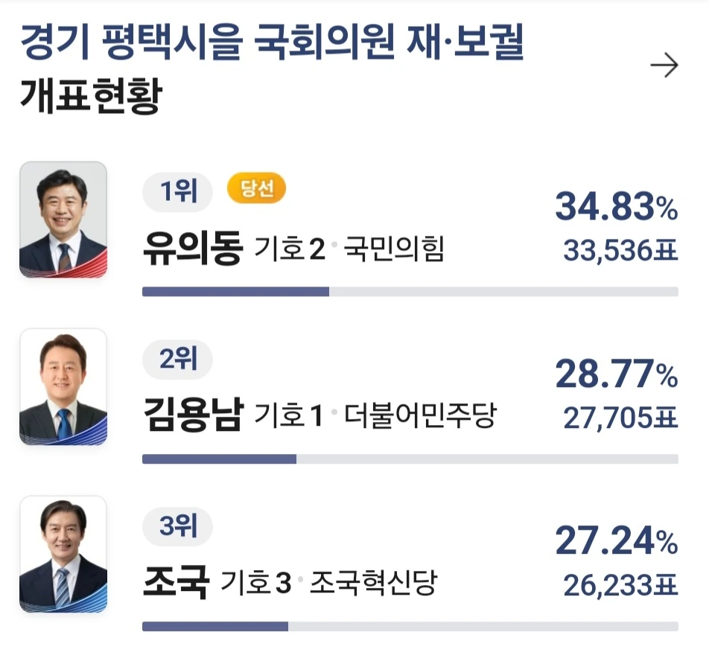View 조국 candidate photo
Screen dimensions: 709x658
(63, 554)
